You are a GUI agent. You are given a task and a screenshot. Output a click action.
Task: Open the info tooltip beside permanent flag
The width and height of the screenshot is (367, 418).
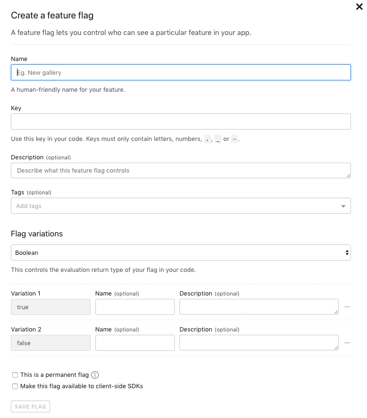[x=95, y=374]
